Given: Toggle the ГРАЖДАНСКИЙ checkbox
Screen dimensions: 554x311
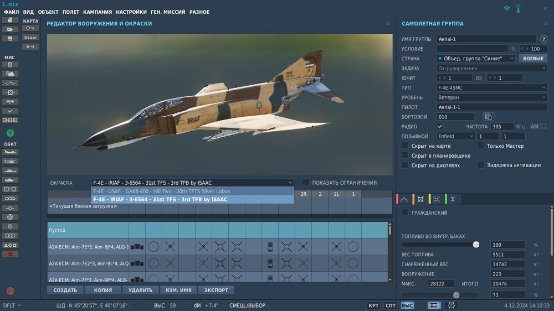Looking at the screenshot, I should 406,212.
